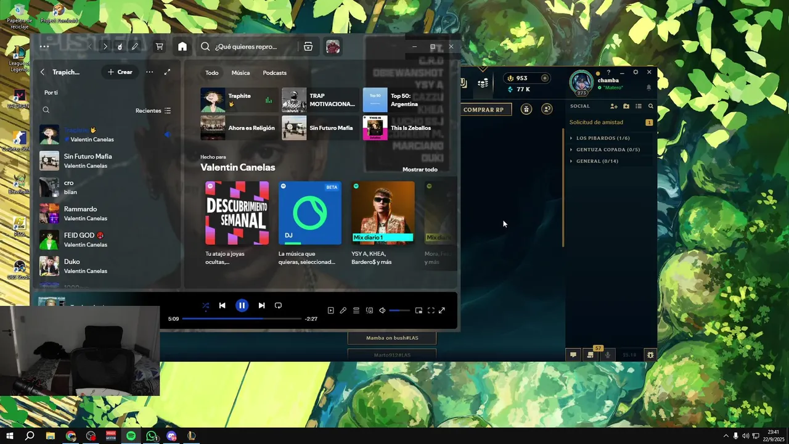Select the Todo filter tab

point(211,73)
